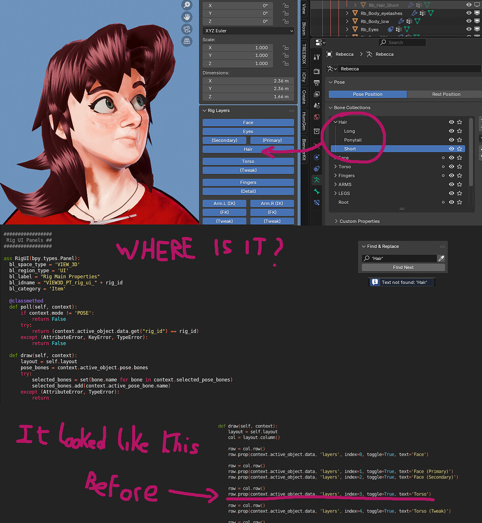The height and width of the screenshot is (523, 482).
Task: Adjust the Dimensions Z value field
Action: pyautogui.click(x=248, y=97)
